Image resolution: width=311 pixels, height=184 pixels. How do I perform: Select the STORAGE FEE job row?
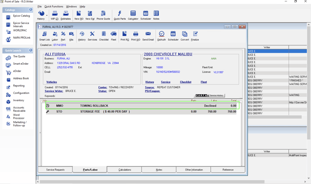point(141,111)
